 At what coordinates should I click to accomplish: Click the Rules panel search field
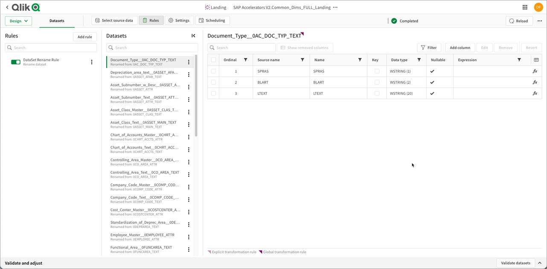click(51, 48)
